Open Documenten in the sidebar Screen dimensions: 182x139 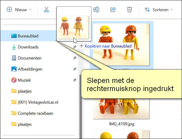pos(29,58)
